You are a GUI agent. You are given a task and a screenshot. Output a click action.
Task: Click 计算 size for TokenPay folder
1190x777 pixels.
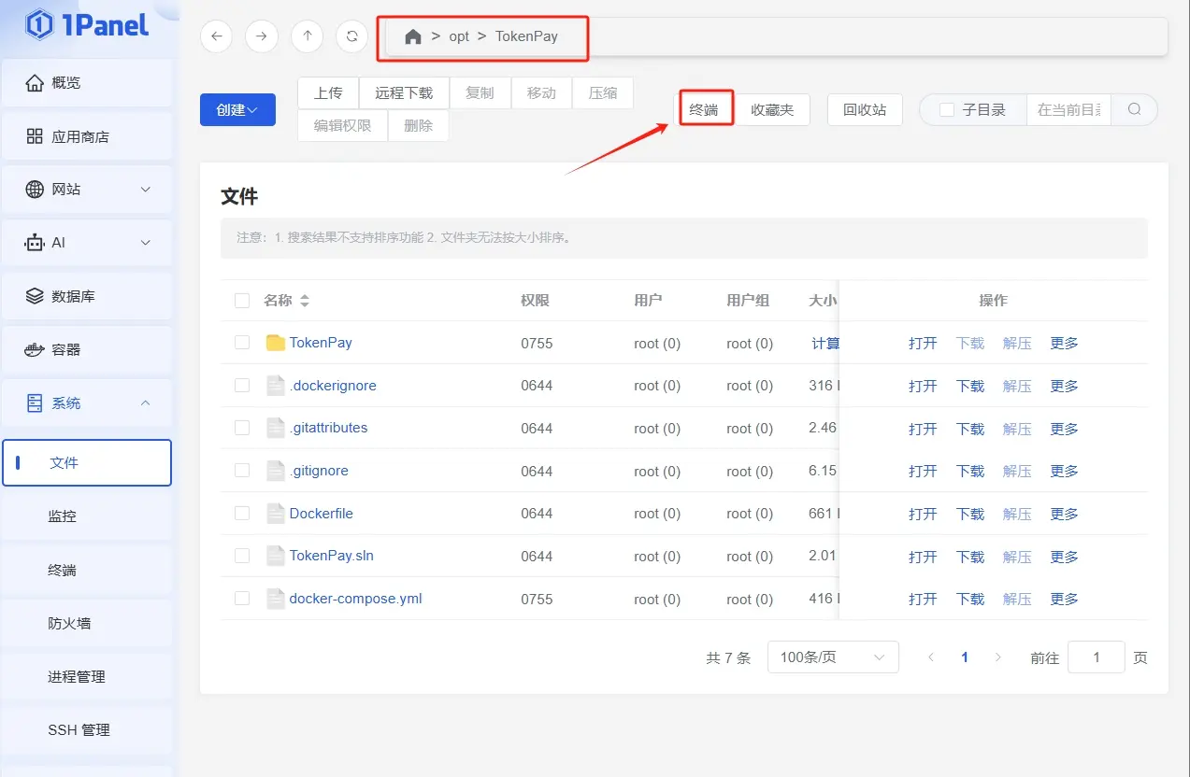coord(825,343)
